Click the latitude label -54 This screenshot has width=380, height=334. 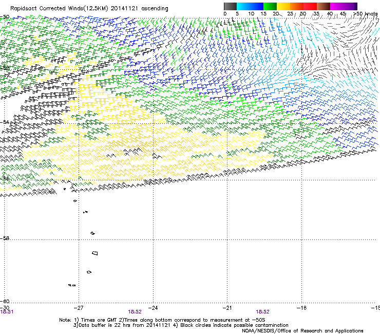coord(5,122)
